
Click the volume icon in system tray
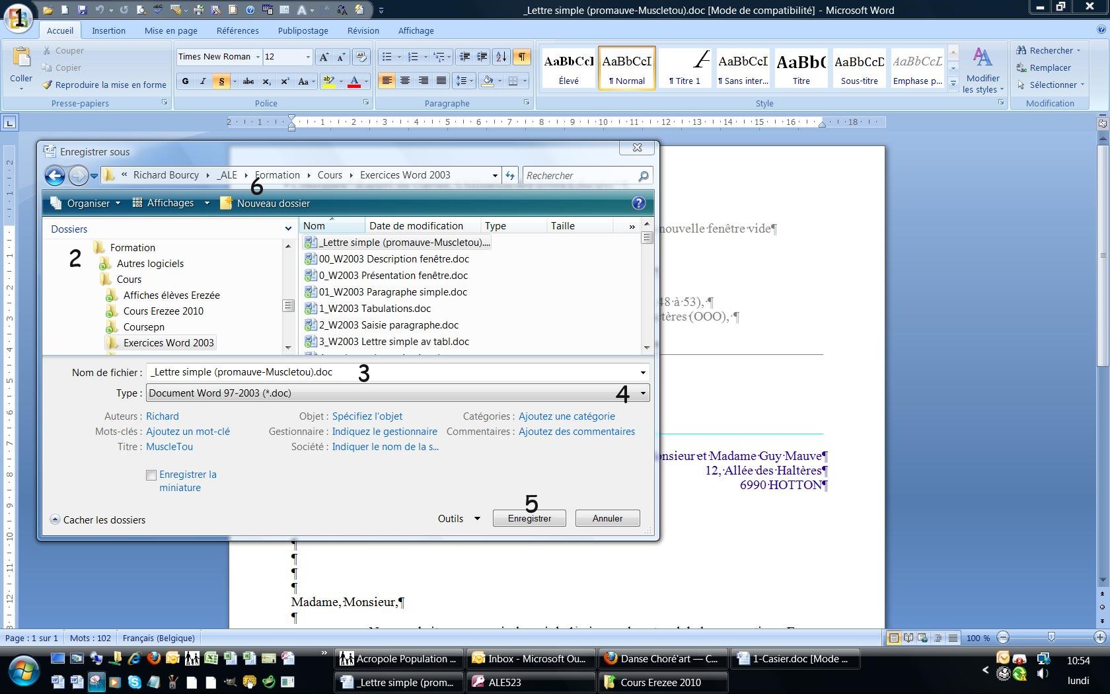[1043, 675]
